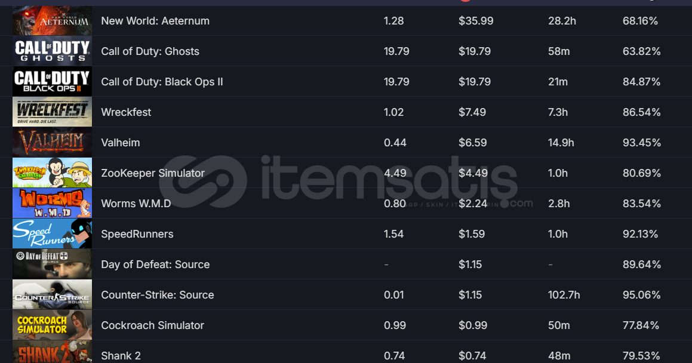
Task: Click the Valheim game name link
Action: click(x=121, y=143)
